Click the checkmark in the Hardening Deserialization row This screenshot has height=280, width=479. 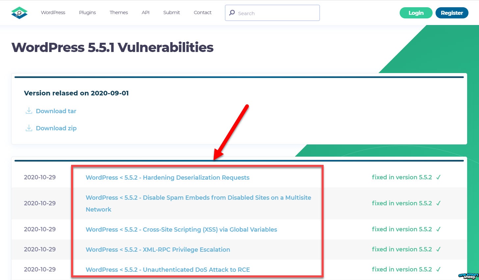coord(438,177)
